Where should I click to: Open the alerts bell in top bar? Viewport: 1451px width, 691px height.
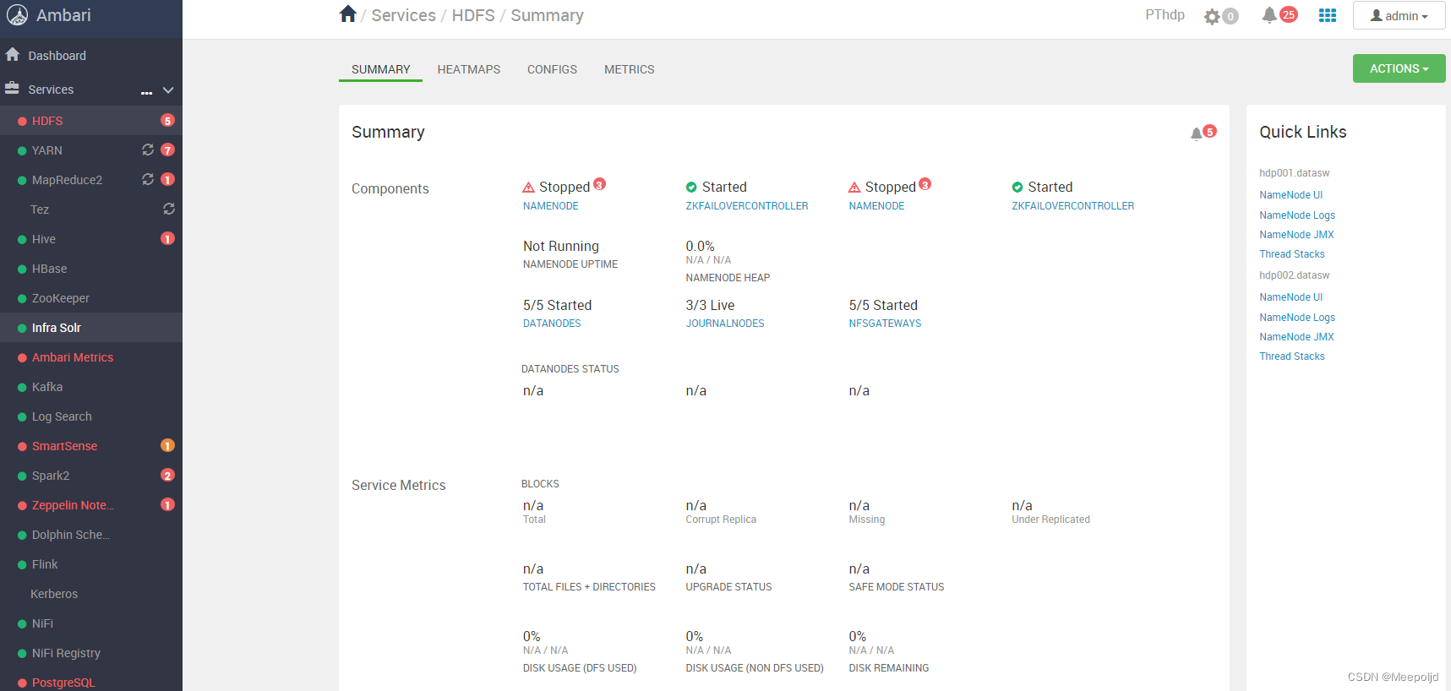[1269, 15]
